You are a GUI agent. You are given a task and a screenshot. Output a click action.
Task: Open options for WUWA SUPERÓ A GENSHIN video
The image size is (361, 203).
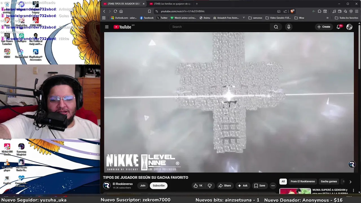click(353, 191)
